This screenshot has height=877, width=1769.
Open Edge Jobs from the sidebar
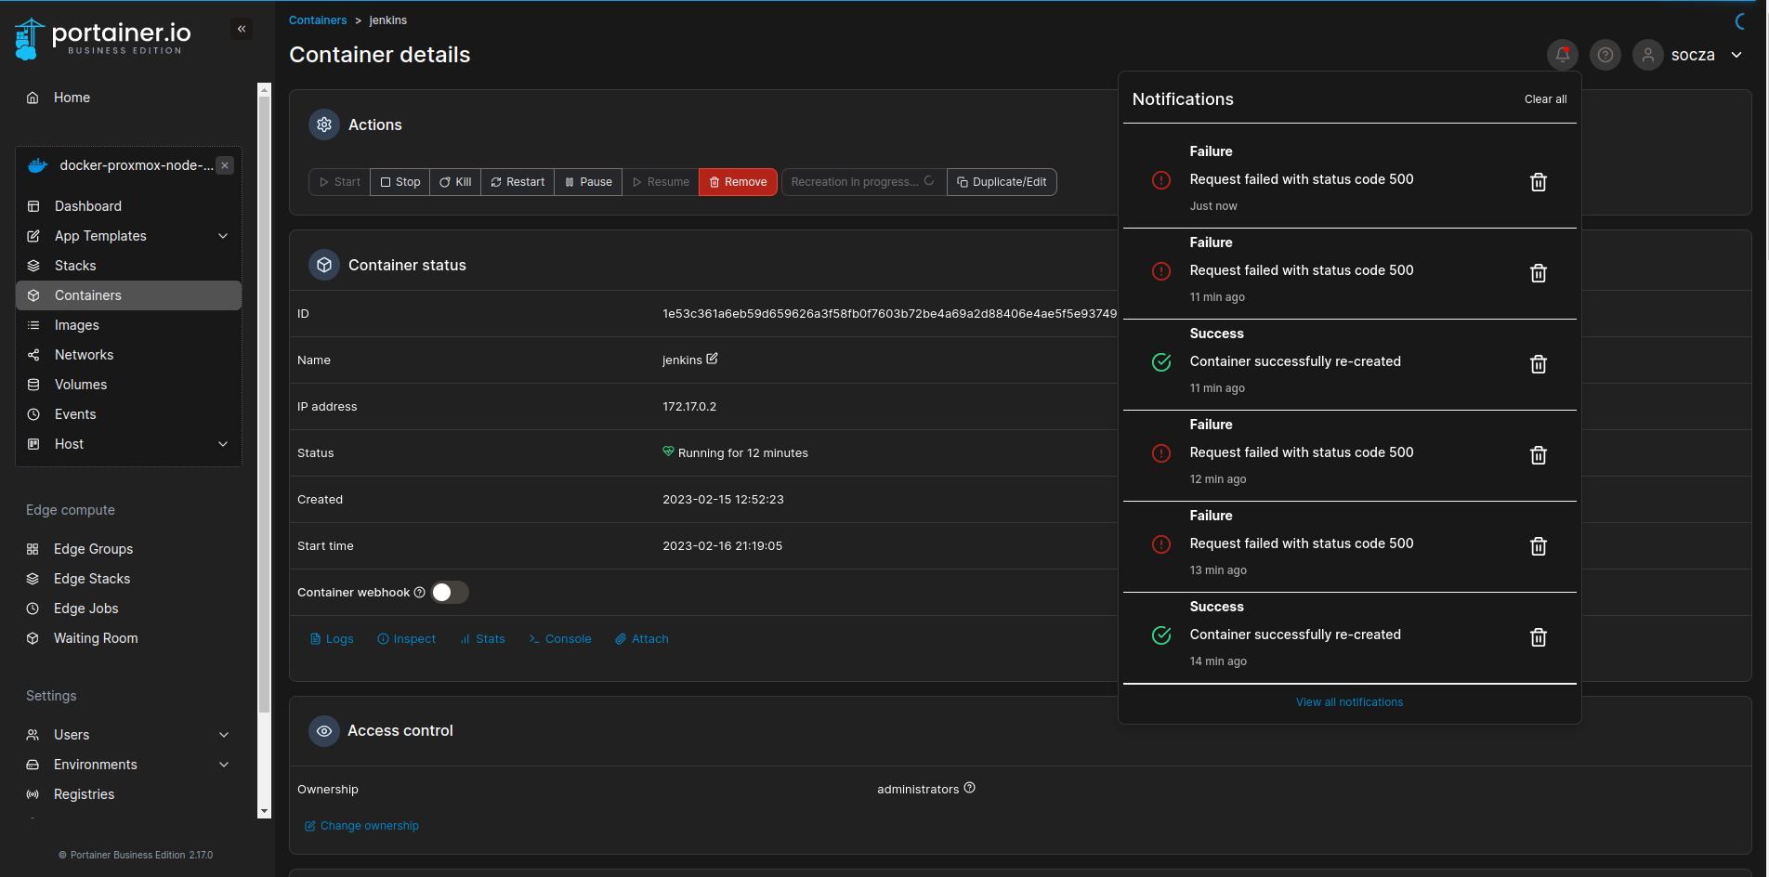click(84, 608)
